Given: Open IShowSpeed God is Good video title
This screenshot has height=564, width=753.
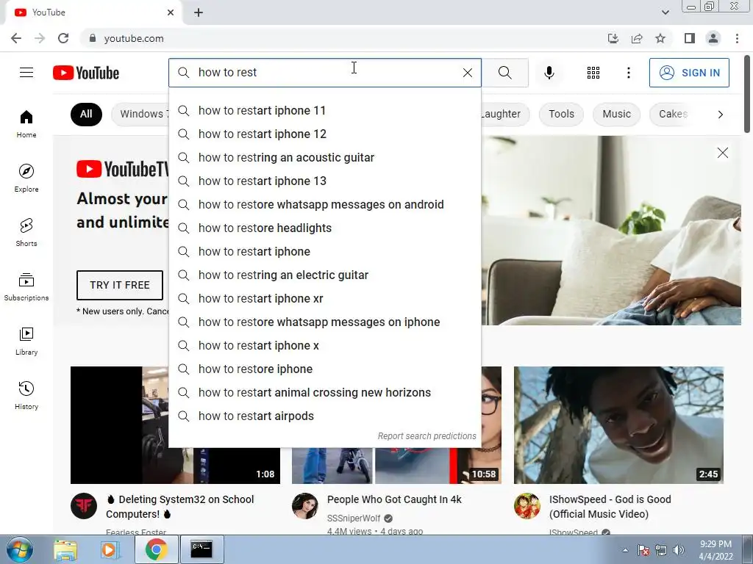Looking at the screenshot, I should pyautogui.click(x=610, y=507).
